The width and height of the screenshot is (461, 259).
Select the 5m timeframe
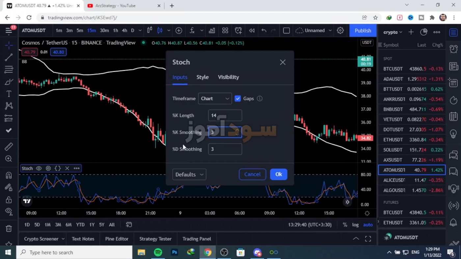(x=80, y=31)
